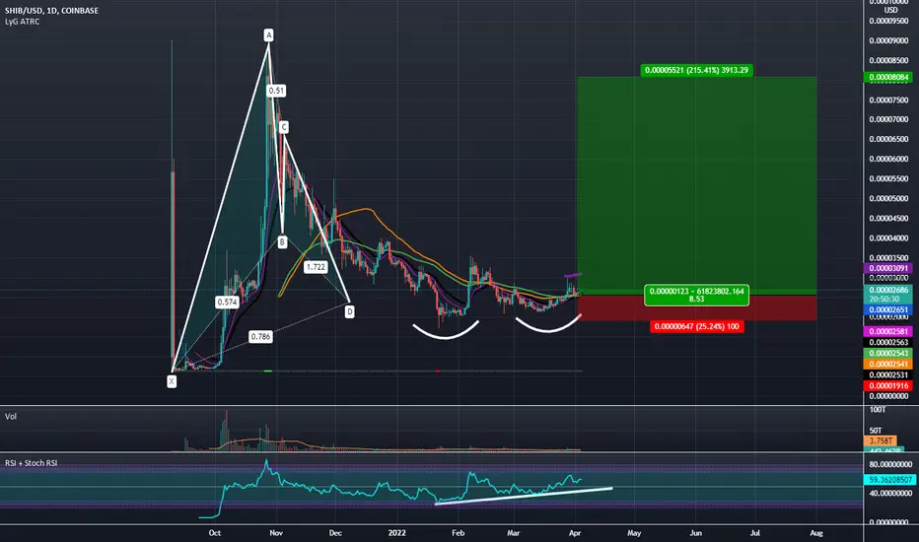This screenshot has width=919, height=542.
Task: Select the 0.574 ratio label
Action: 227,303
